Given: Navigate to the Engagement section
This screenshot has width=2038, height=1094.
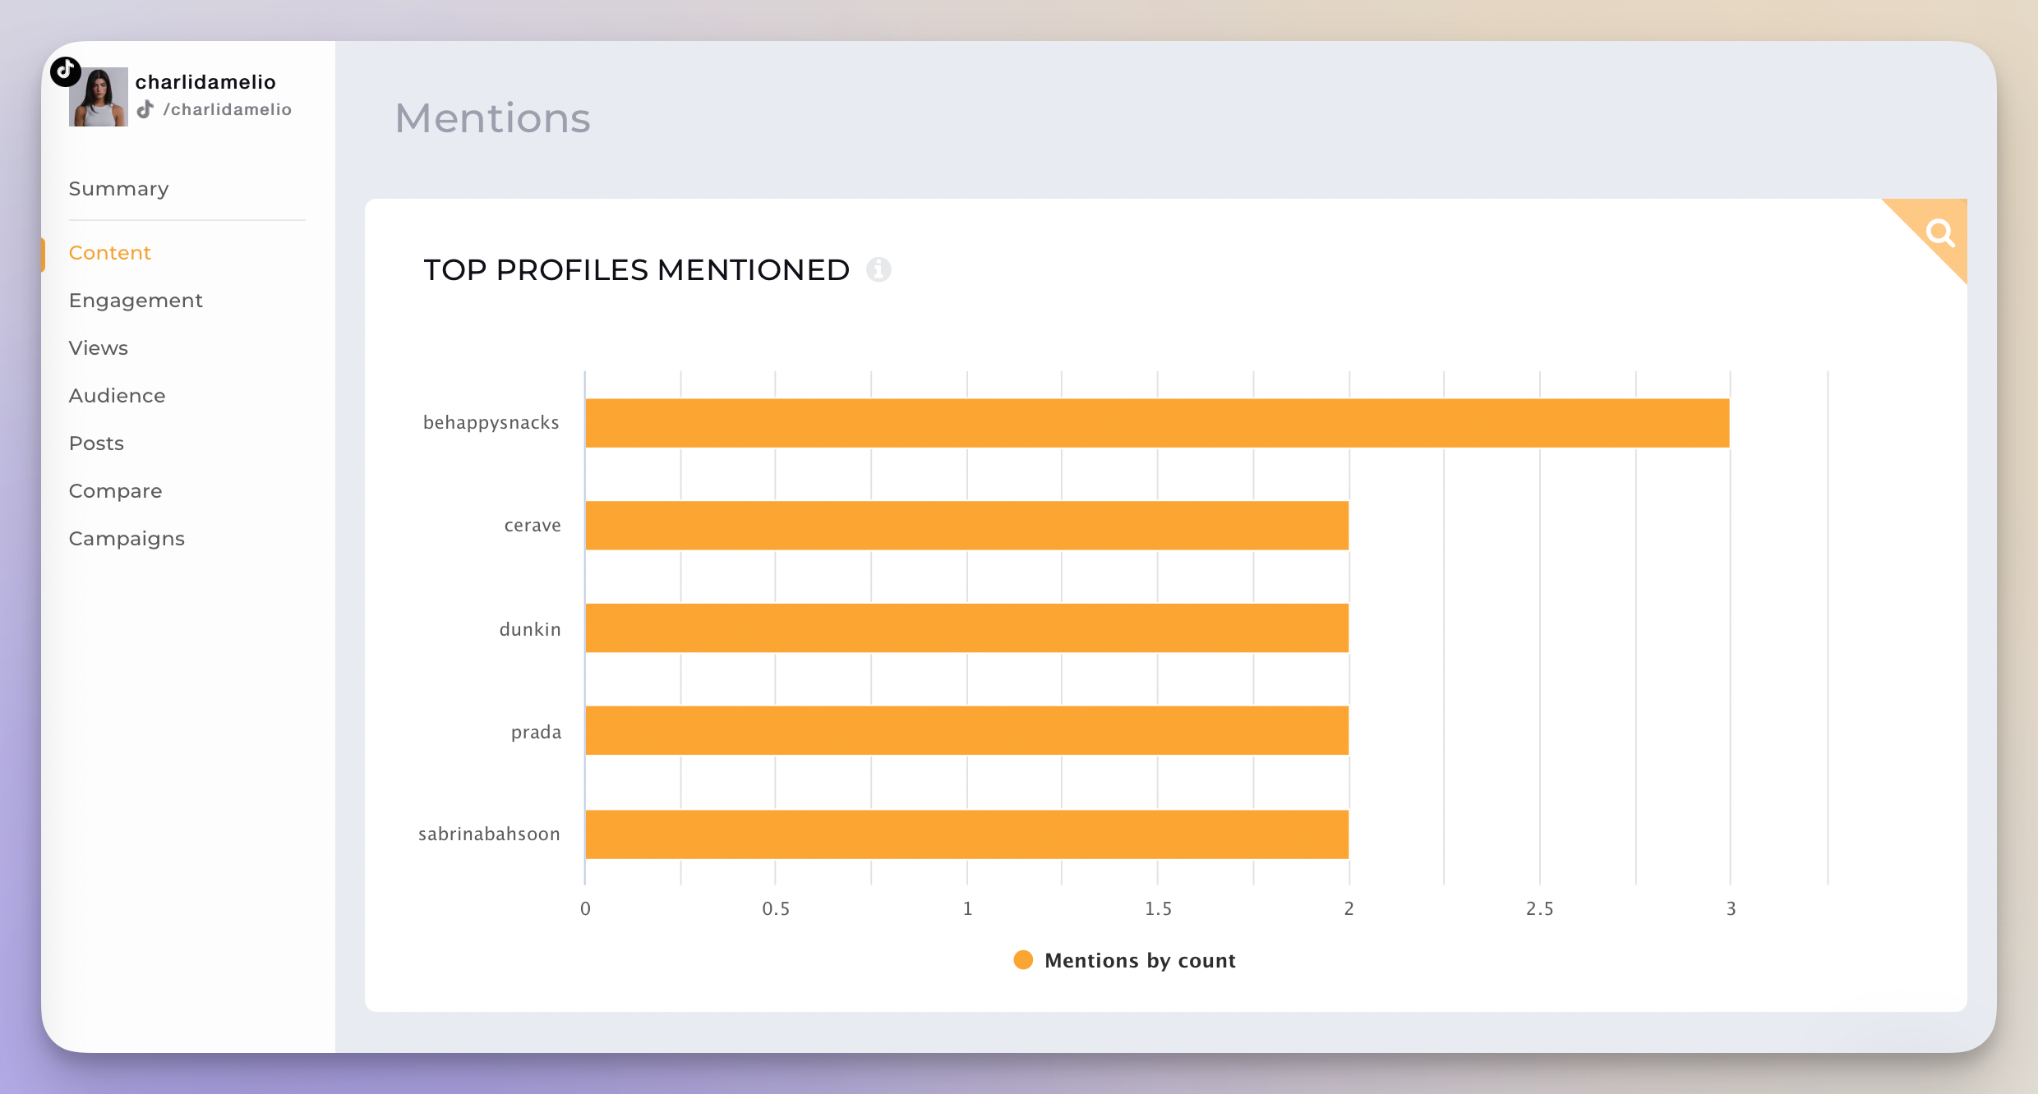Looking at the screenshot, I should pos(136,299).
